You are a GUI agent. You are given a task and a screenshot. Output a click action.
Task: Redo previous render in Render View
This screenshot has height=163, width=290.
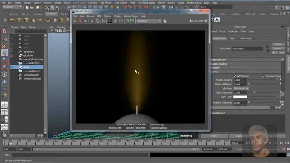click(x=75, y=21)
